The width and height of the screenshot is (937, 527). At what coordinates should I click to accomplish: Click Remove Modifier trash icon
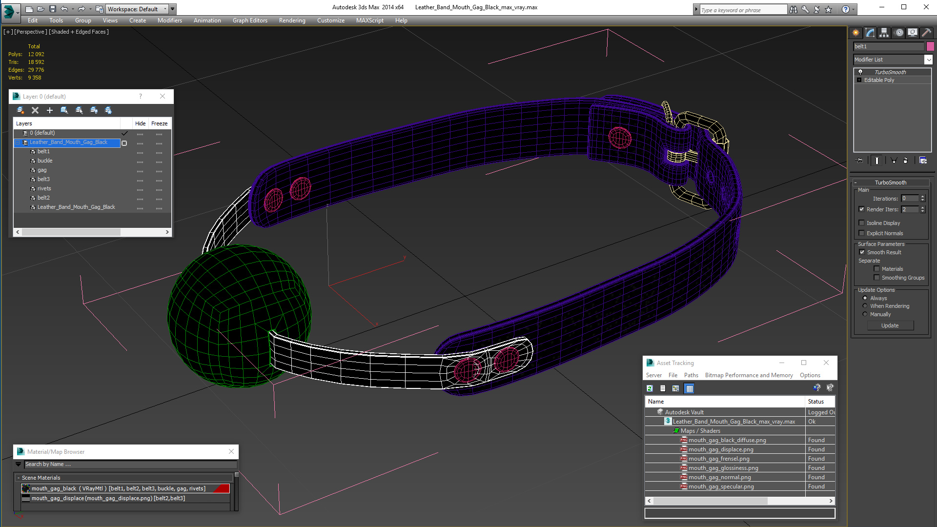(906, 160)
